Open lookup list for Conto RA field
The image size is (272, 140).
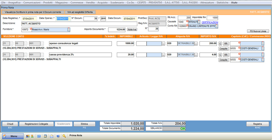click(217, 26)
